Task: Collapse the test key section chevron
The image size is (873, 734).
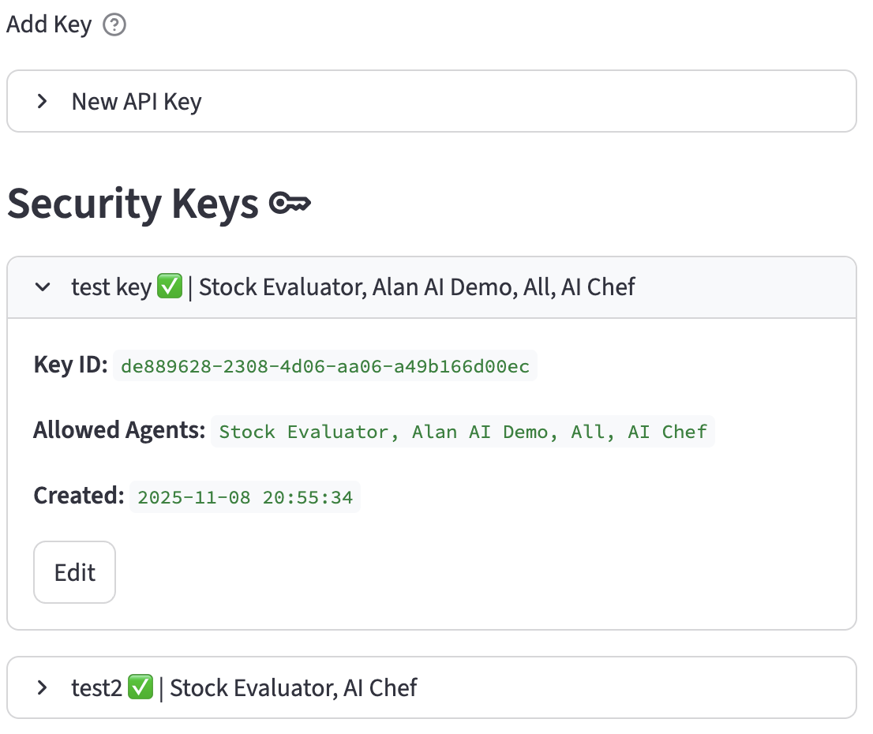Action: pos(43,287)
